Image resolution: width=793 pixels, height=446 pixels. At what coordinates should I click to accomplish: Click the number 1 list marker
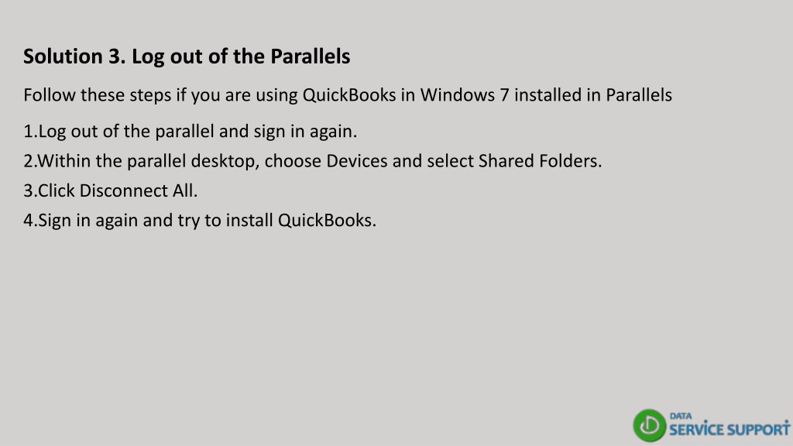[29, 132]
